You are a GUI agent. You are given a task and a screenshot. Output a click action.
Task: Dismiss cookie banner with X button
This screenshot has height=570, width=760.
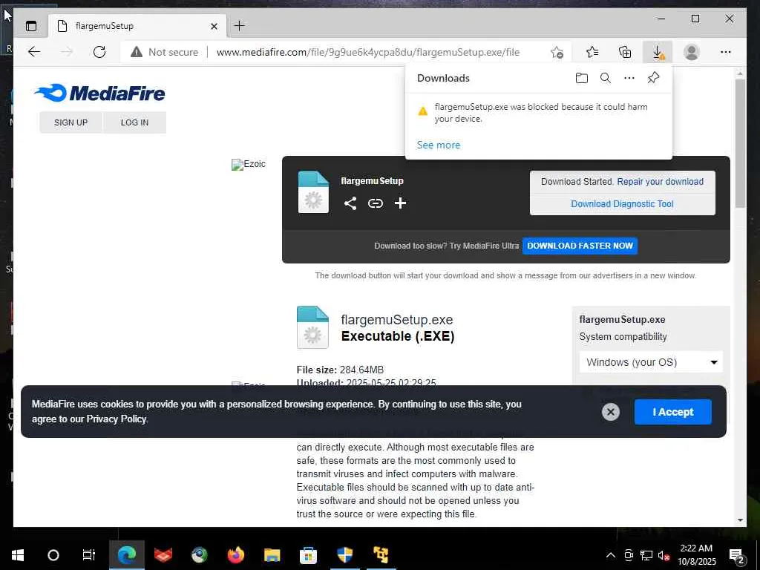[x=611, y=412]
